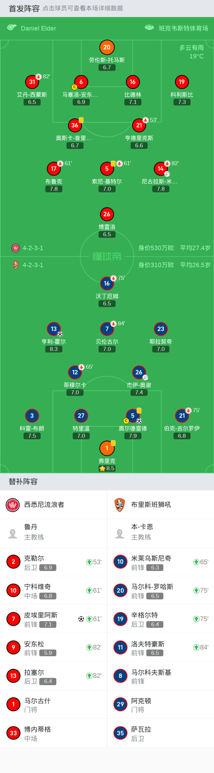Click the 布里斯班狮吼 team logo
The image size is (214, 773).
coord(120,505)
